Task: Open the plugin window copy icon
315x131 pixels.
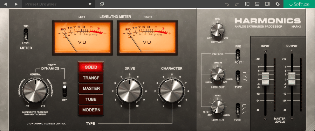Action: (102, 4)
